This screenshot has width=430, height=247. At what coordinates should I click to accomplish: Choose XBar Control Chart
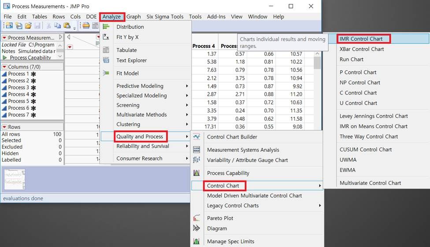coord(361,49)
